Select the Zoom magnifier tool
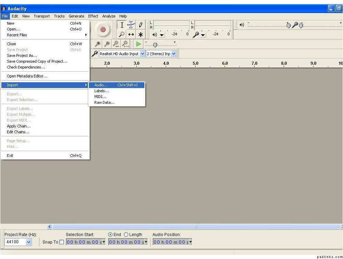This screenshot has width=343, height=259. tap(122, 34)
